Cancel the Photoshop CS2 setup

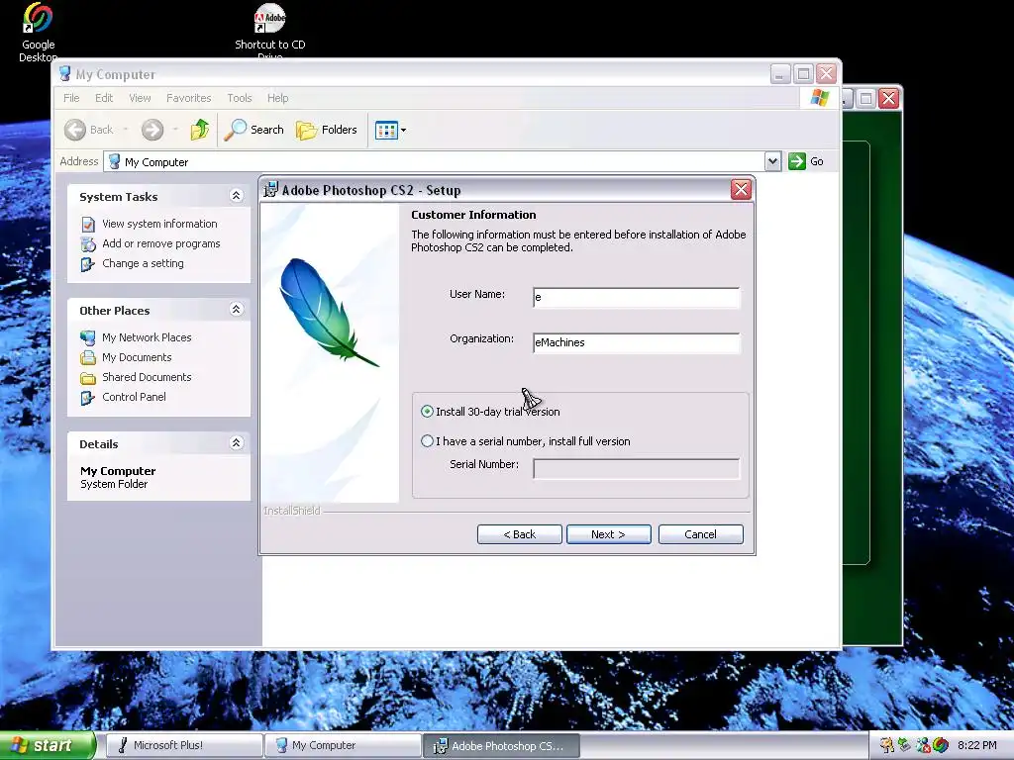coord(701,534)
